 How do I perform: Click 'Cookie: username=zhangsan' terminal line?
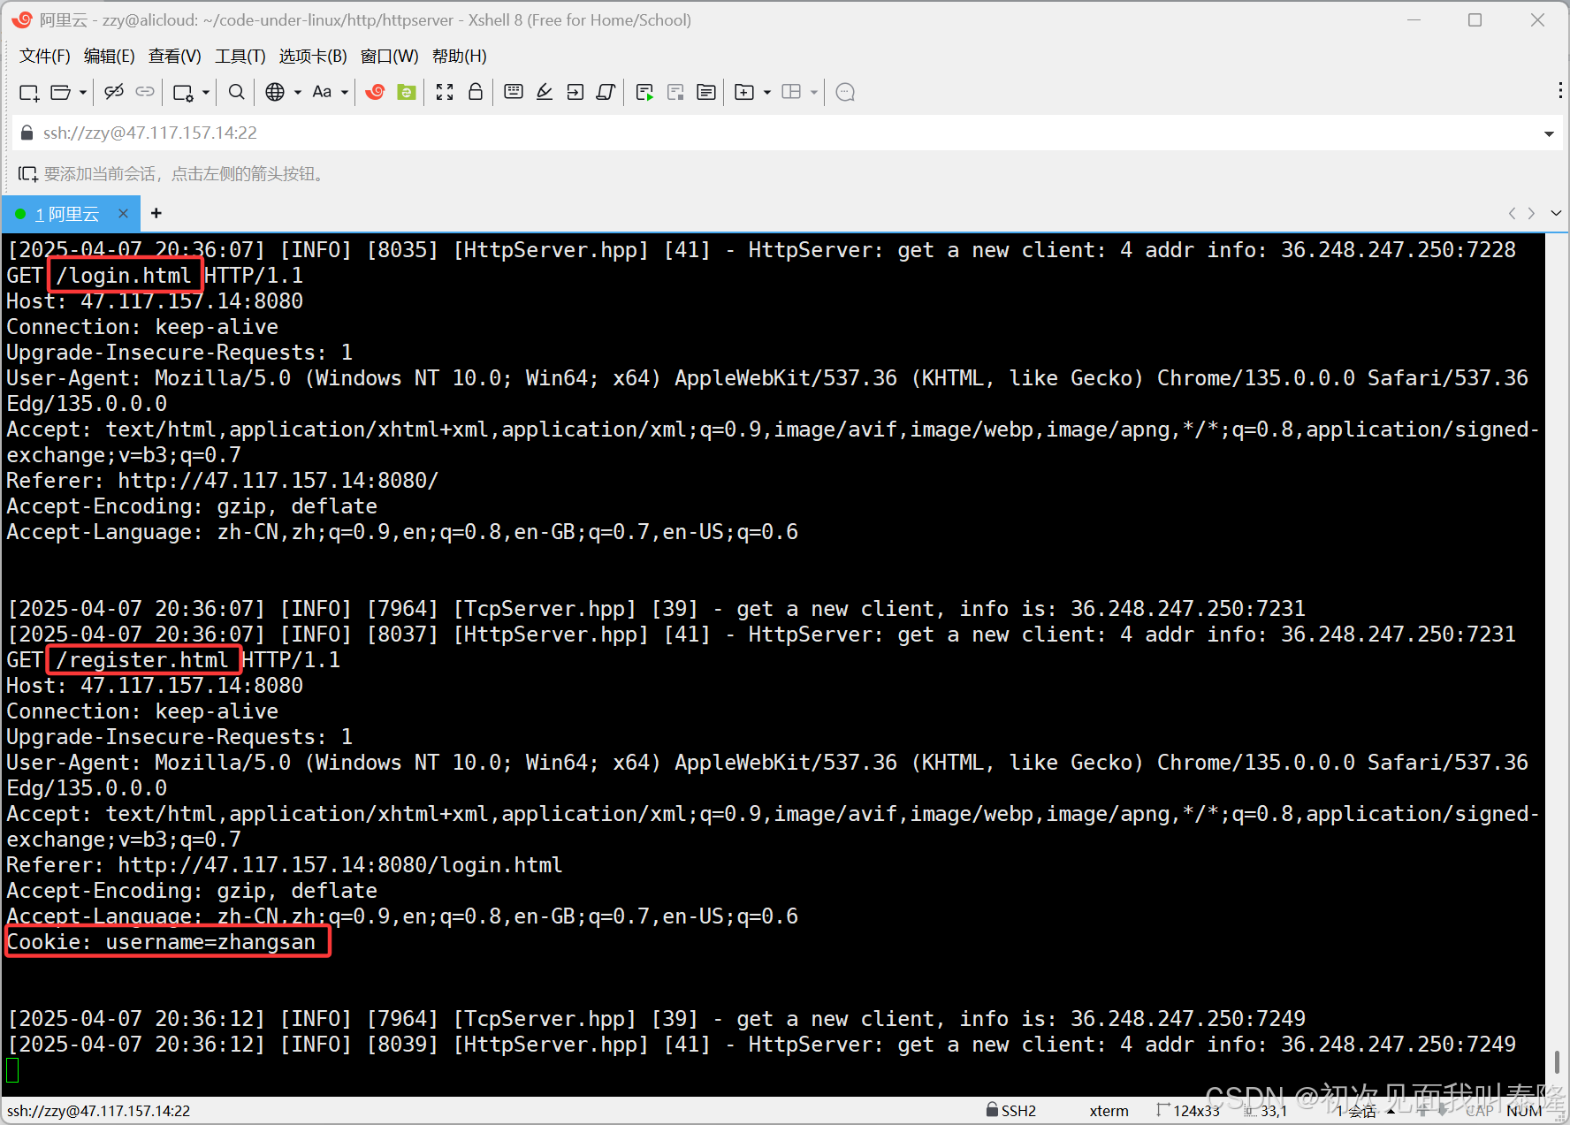[161, 942]
